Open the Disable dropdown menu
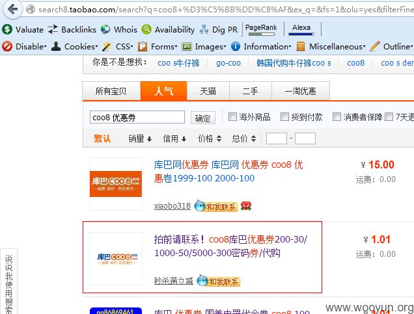 point(31,46)
